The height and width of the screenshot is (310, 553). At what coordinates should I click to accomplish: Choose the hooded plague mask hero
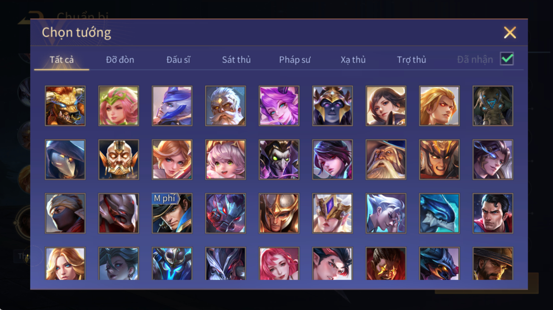65,160
